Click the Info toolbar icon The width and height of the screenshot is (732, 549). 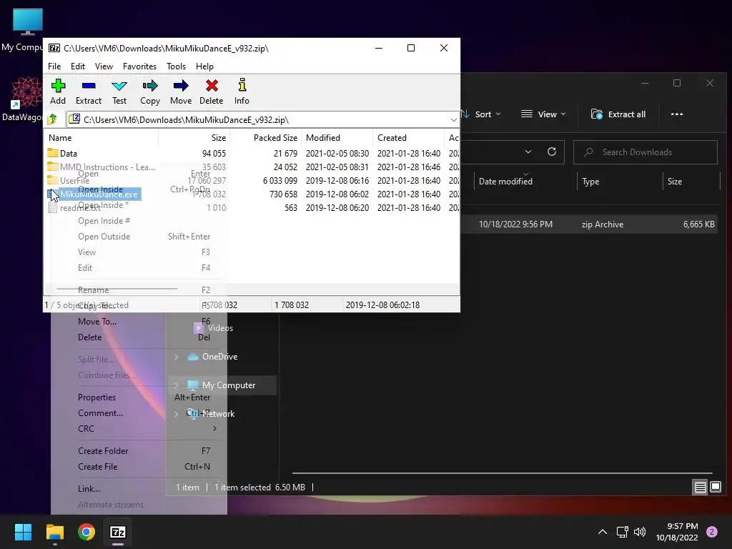click(x=242, y=86)
